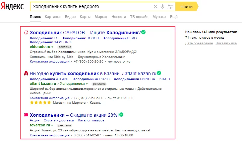Visit tovarzon.ru green URL
Screen dimensions: 242x144
tap(40, 125)
